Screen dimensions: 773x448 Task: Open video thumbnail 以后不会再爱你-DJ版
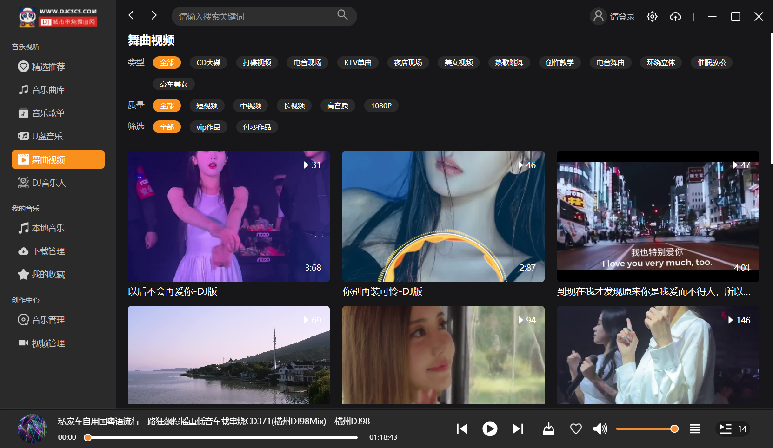click(229, 216)
